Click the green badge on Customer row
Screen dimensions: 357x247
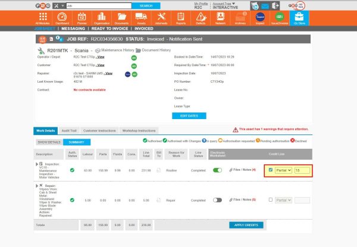pyautogui.click(x=134, y=66)
